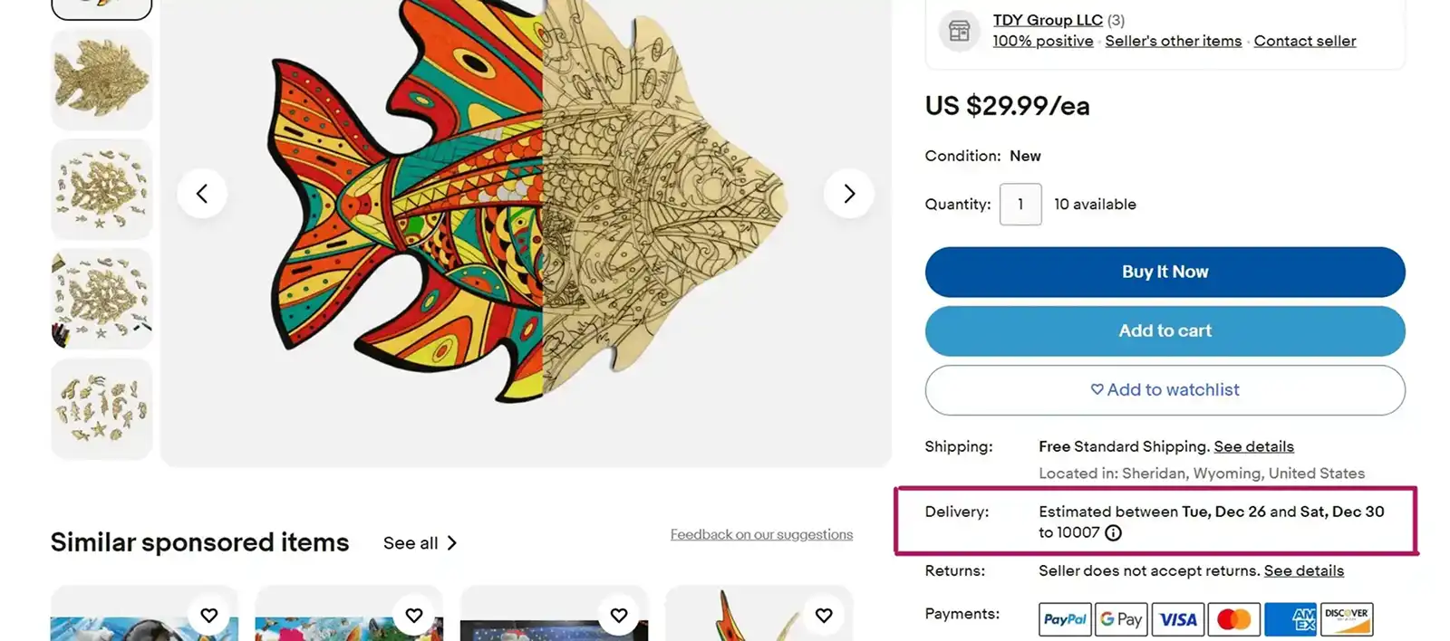Click the delivery estimate info icon

(x=1113, y=533)
